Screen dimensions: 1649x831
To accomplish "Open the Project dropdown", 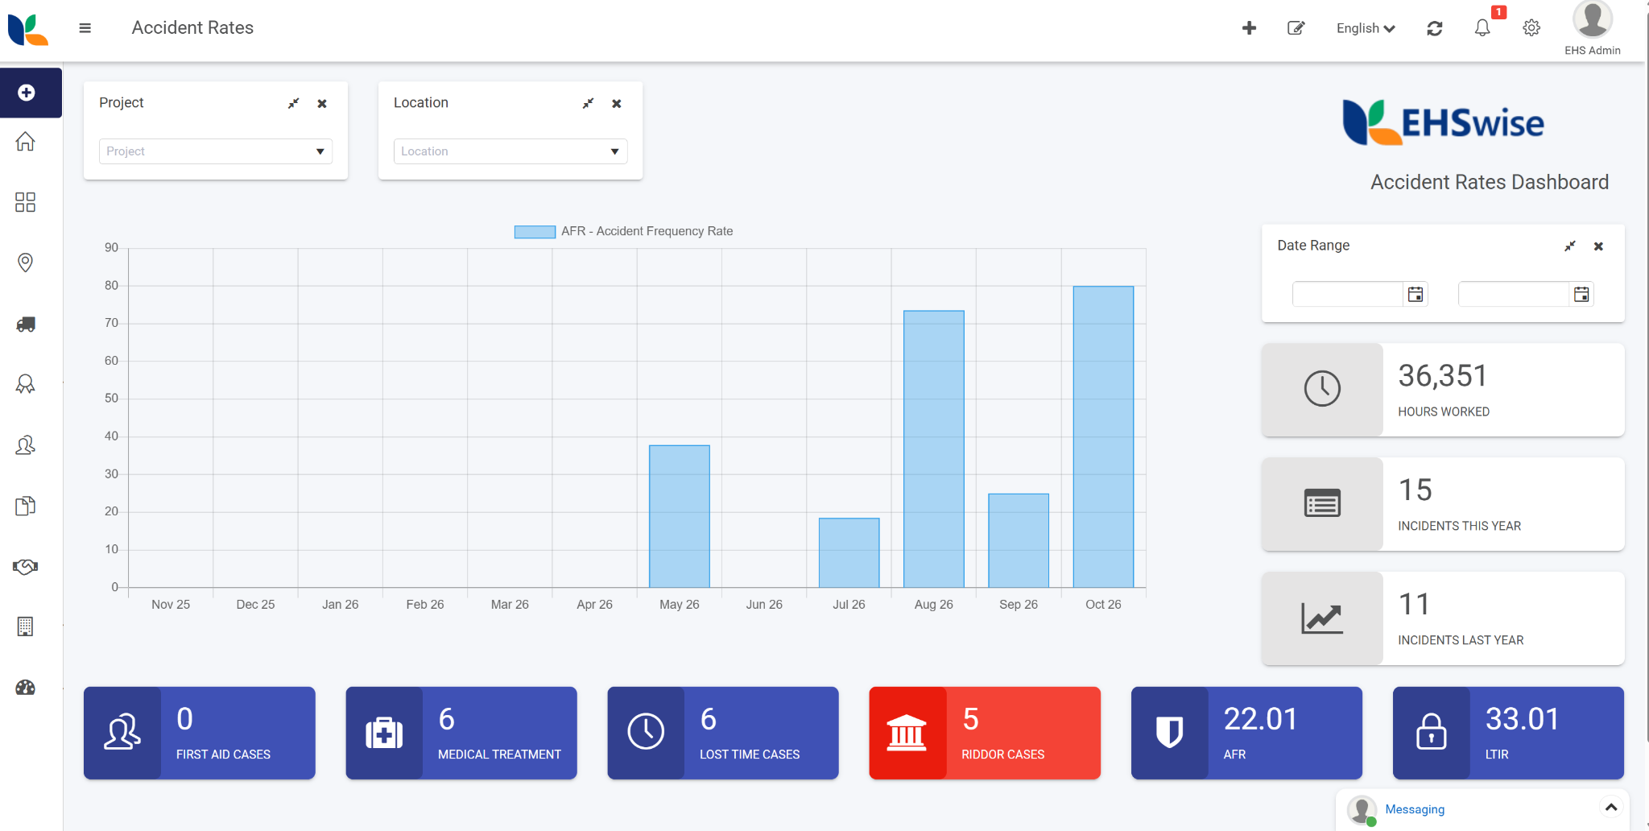I will [216, 151].
